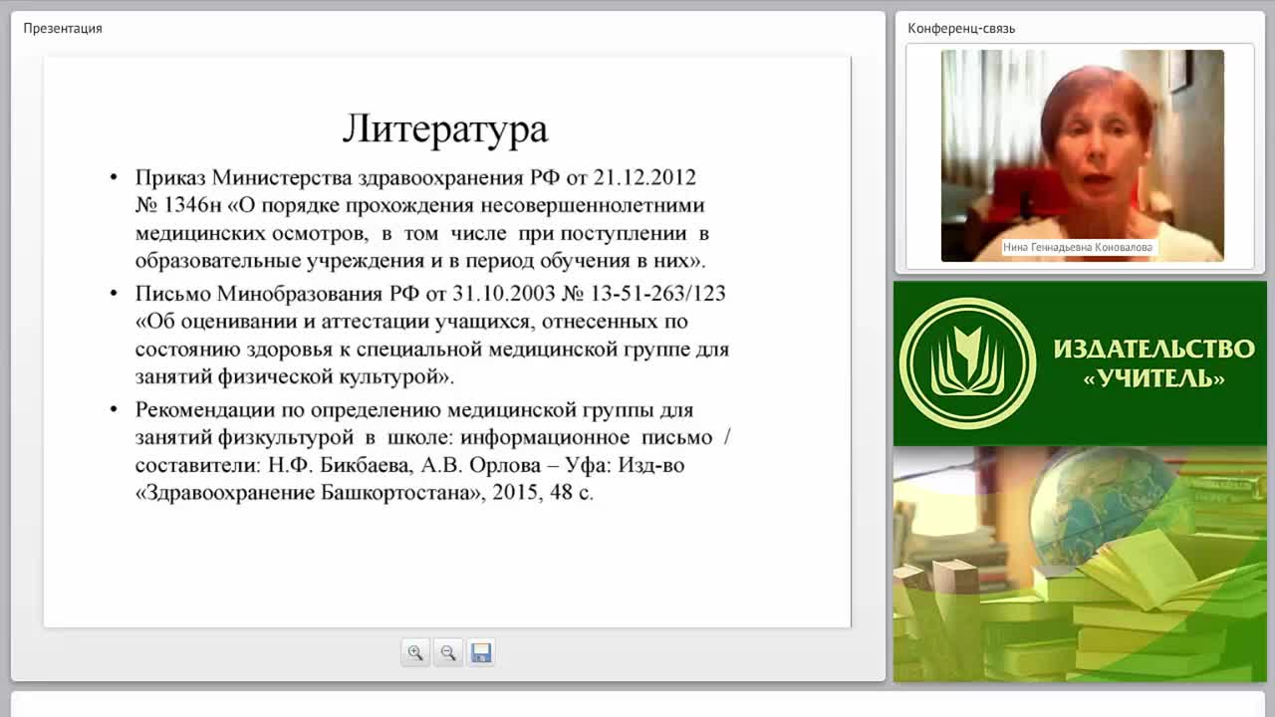Click the text «Здравоохранение Башкортостана», 2015, 48 с.
Viewport: 1275px width, 717px height.
365,493
